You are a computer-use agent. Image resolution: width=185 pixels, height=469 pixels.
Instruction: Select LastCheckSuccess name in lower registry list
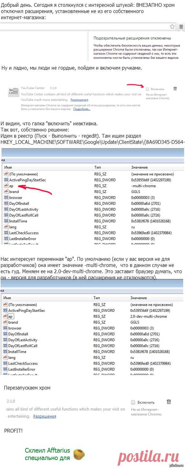23,364
